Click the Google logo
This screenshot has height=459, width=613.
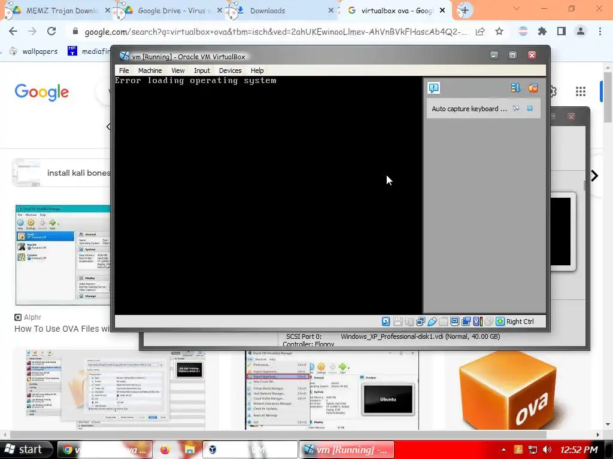(x=42, y=92)
